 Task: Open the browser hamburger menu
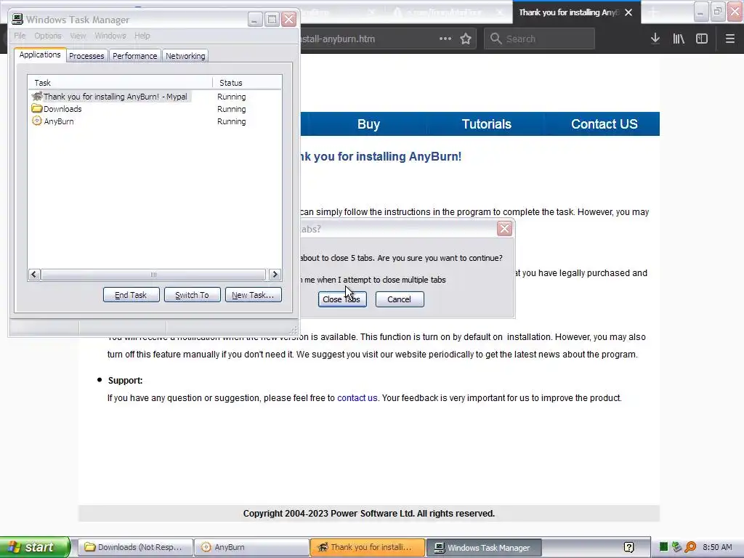[x=729, y=39]
